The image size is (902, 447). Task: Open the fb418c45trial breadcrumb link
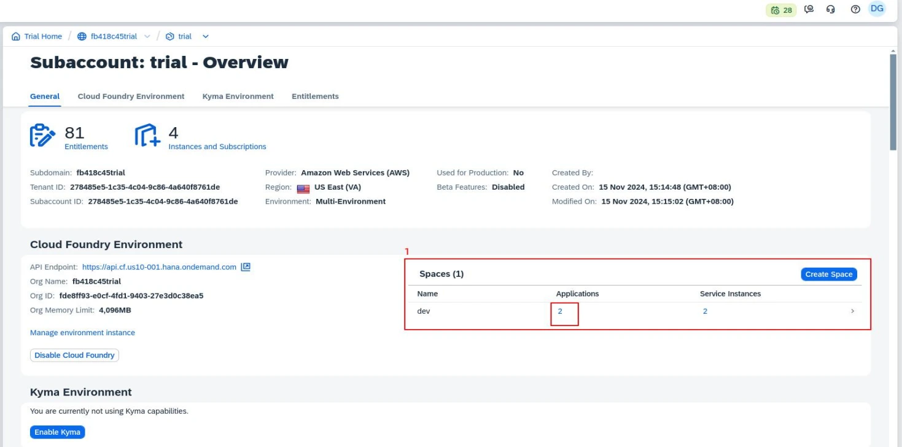click(114, 36)
